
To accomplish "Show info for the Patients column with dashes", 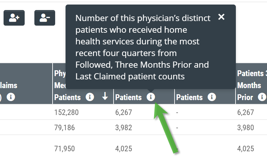I will [x=212, y=97].
